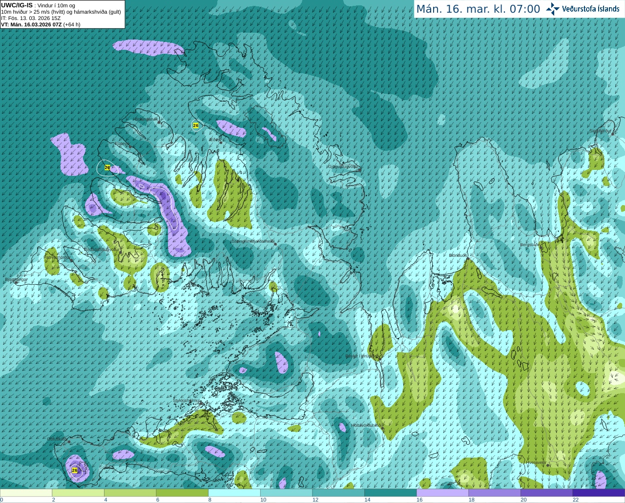Select the Bíldudalsflugvöllur station label
This screenshot has width=625, height=503.
(101, 249)
